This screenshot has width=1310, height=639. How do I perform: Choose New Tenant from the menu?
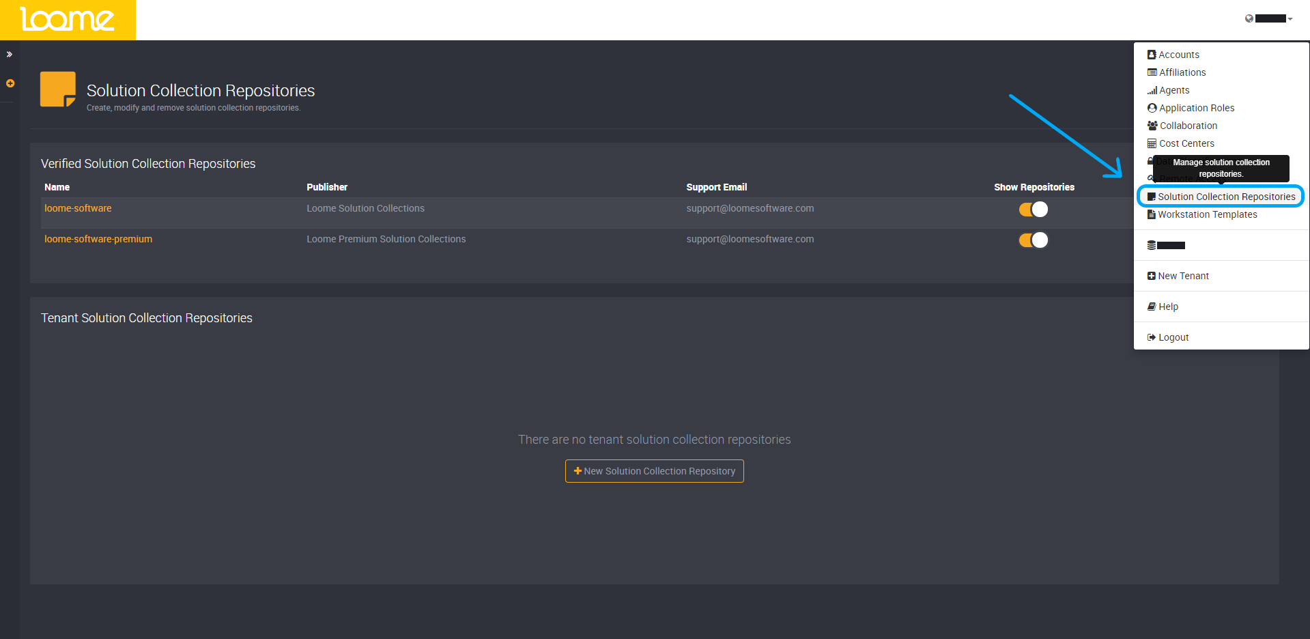coord(1183,276)
